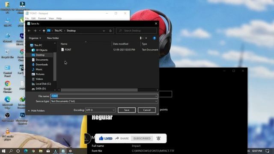Open the Save as type dropdown

pyautogui.click(x=104, y=101)
